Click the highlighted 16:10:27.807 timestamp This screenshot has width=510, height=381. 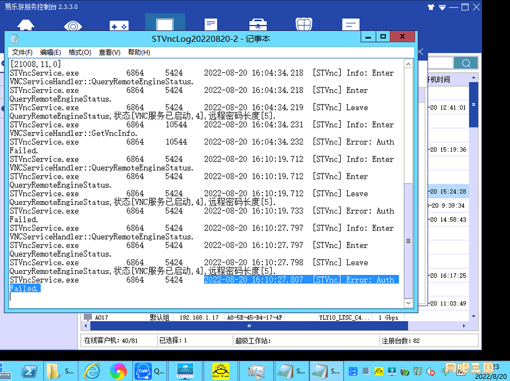pos(254,280)
